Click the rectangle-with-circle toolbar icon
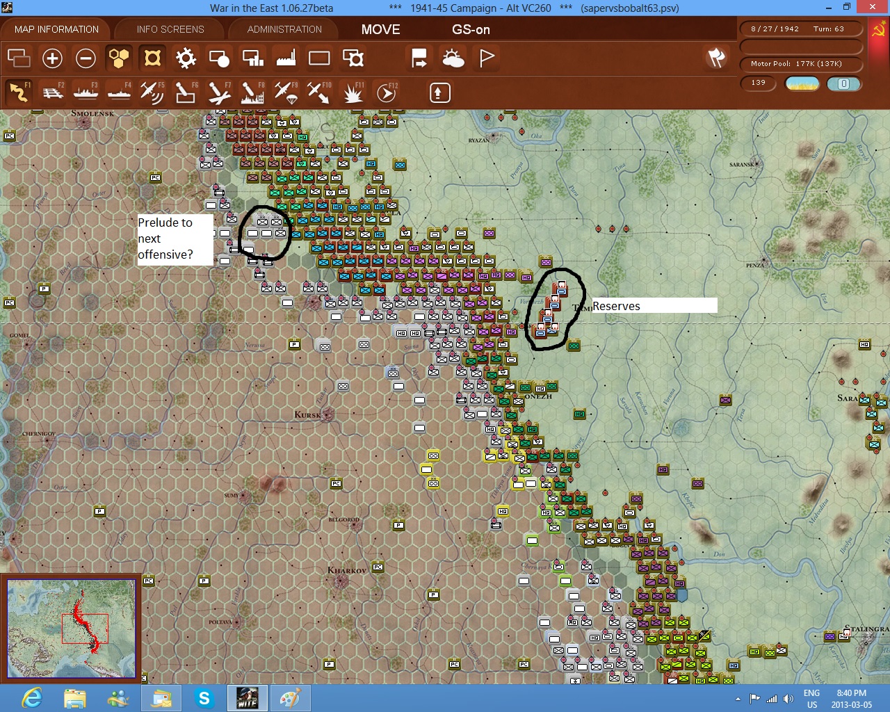Screen dimensions: 890x712 [219, 58]
